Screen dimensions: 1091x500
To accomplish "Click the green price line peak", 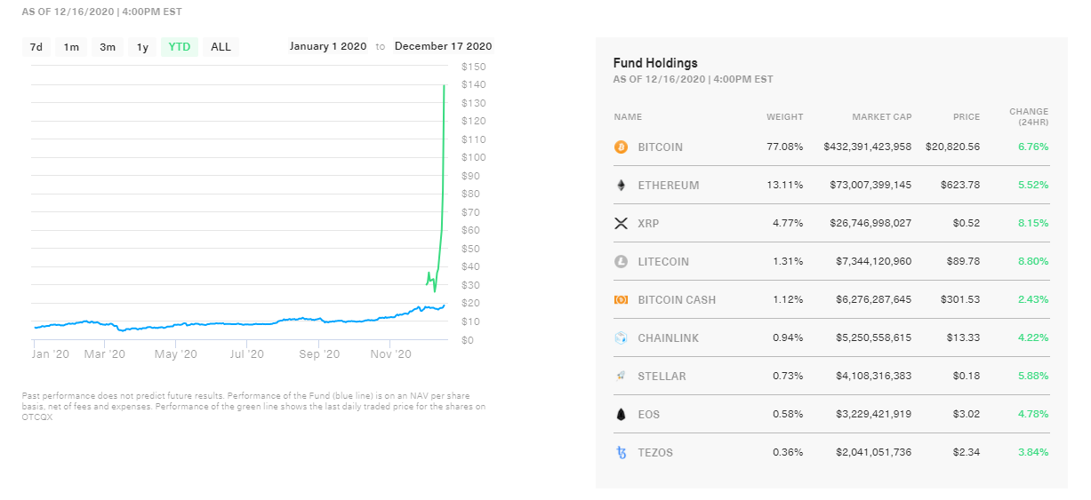I will coord(444,86).
